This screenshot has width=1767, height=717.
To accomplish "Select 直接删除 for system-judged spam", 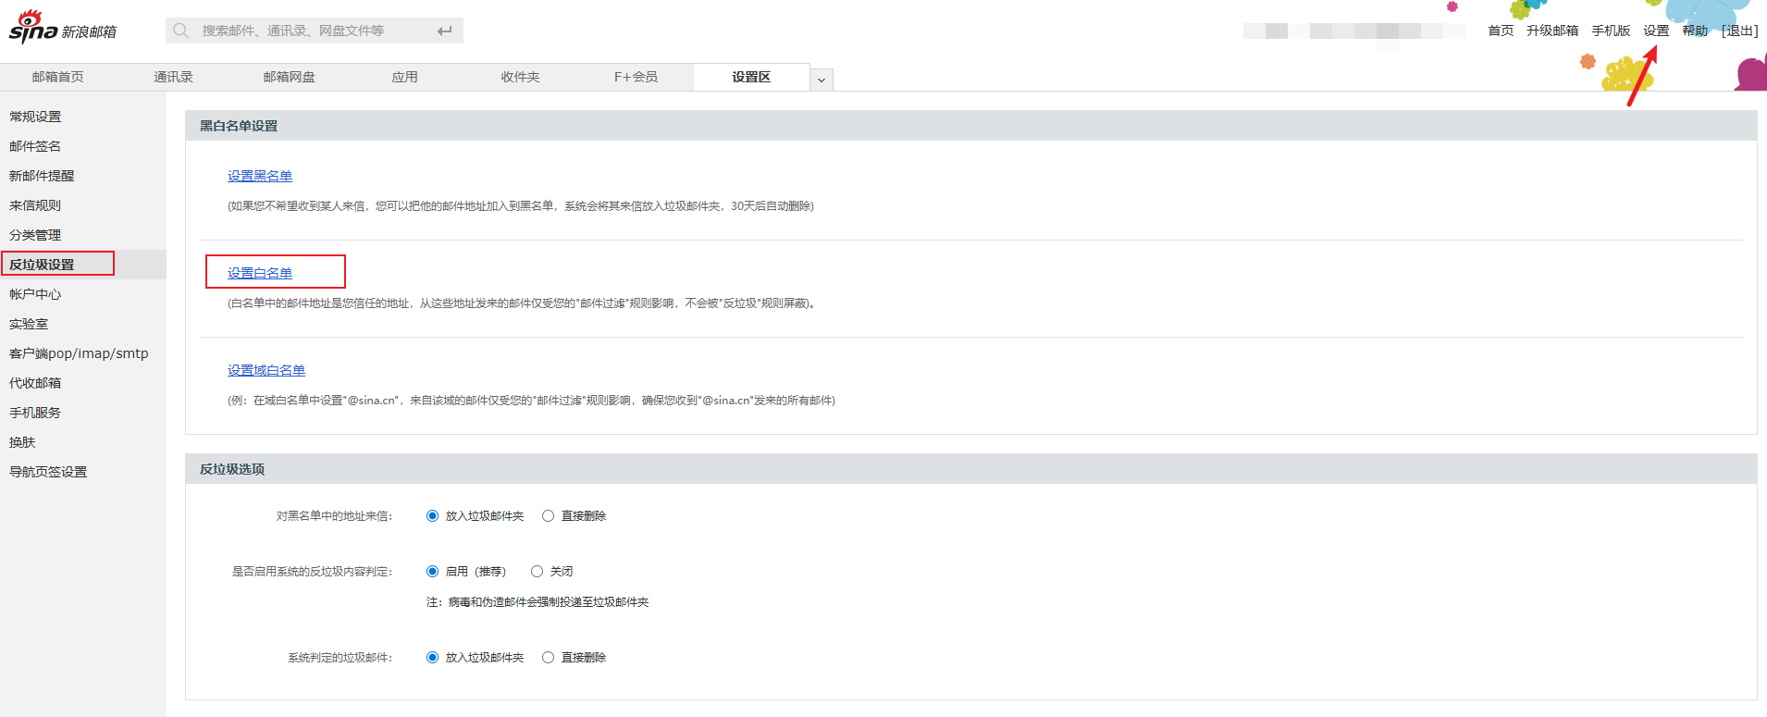I will tap(549, 658).
